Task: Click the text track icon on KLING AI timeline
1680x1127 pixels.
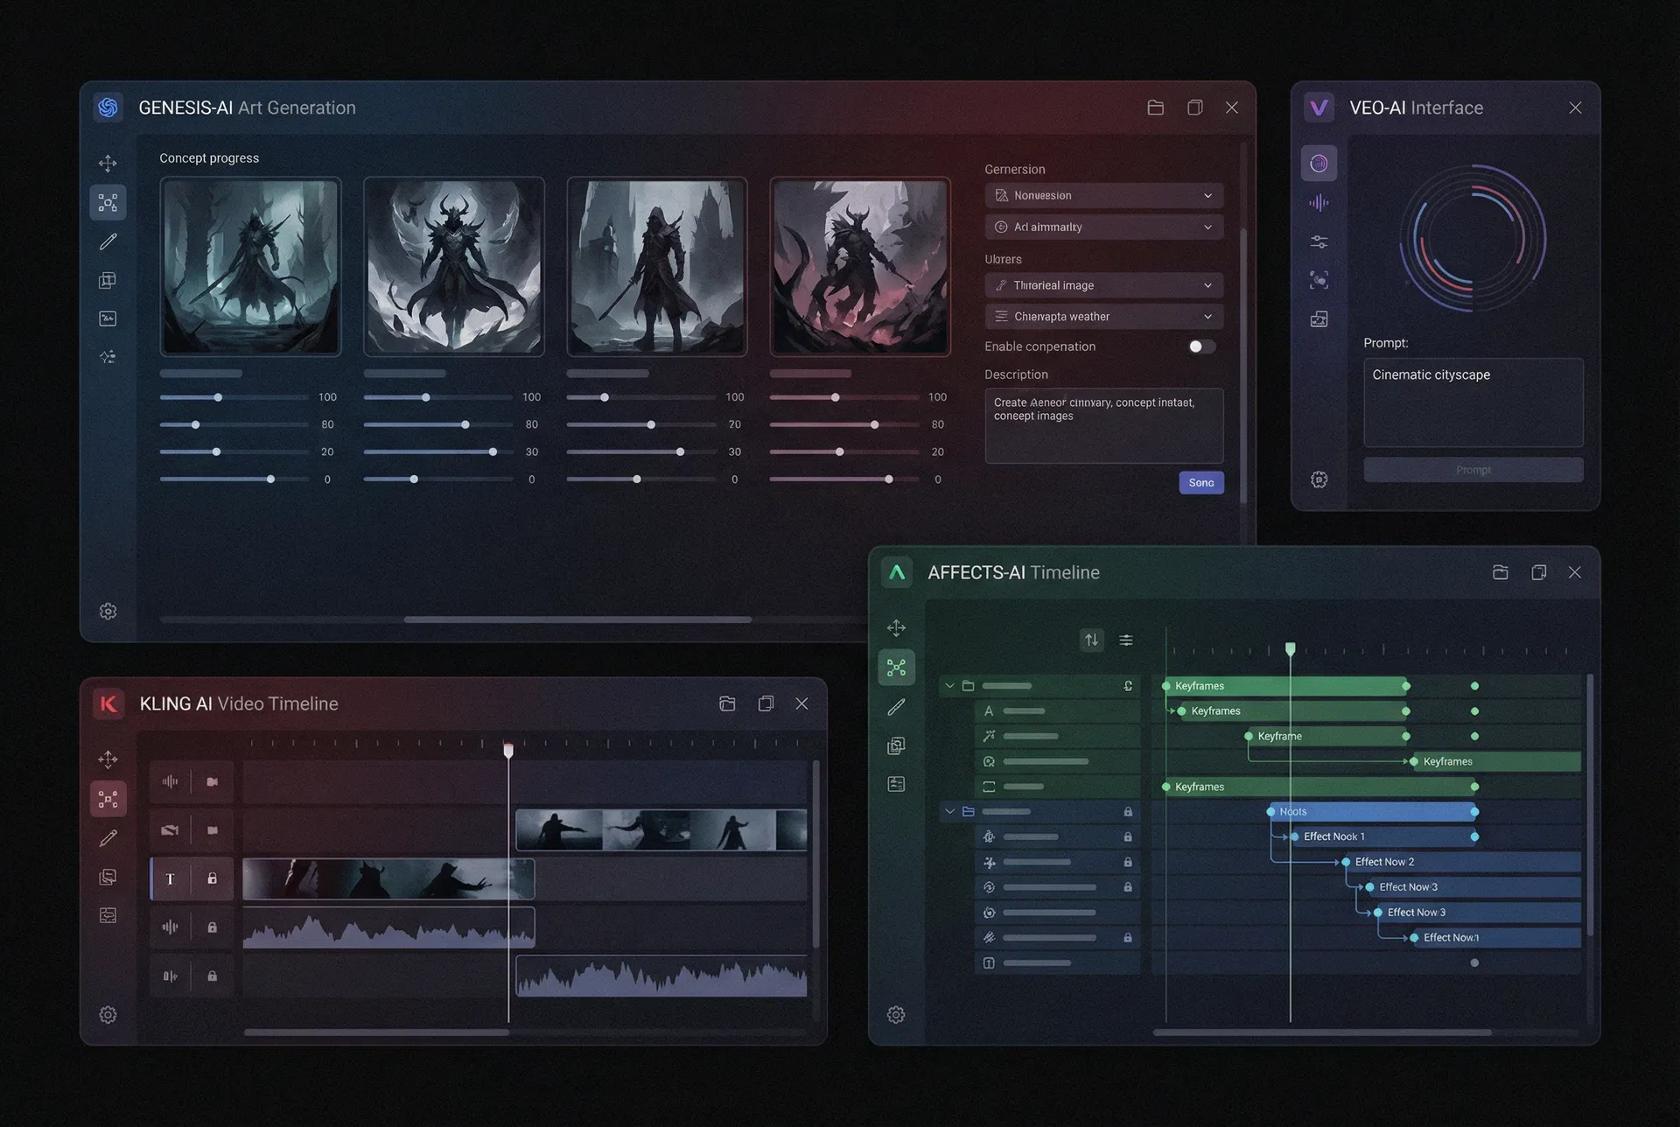Action: tap(171, 878)
